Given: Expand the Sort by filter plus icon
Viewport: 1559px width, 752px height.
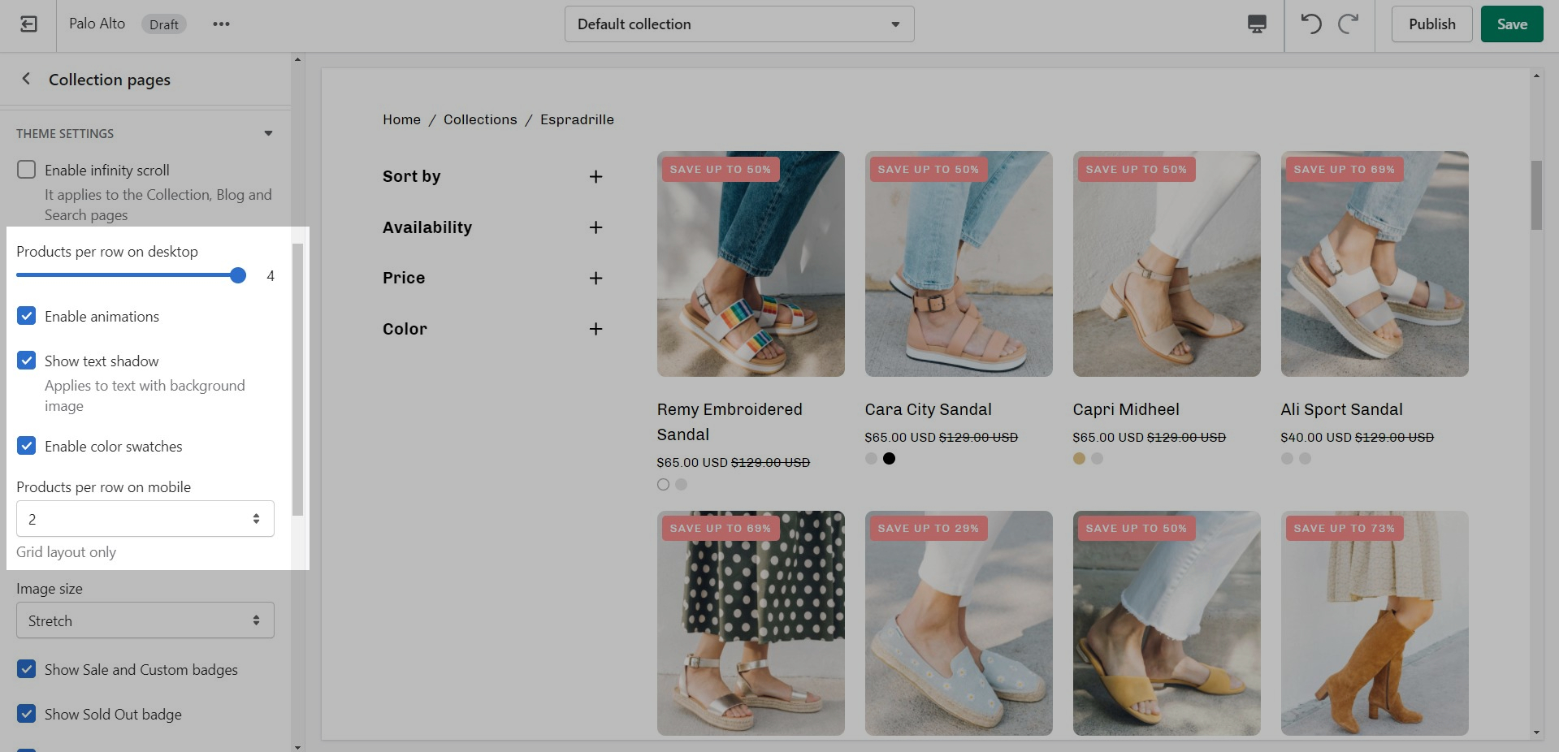Looking at the screenshot, I should point(595,177).
